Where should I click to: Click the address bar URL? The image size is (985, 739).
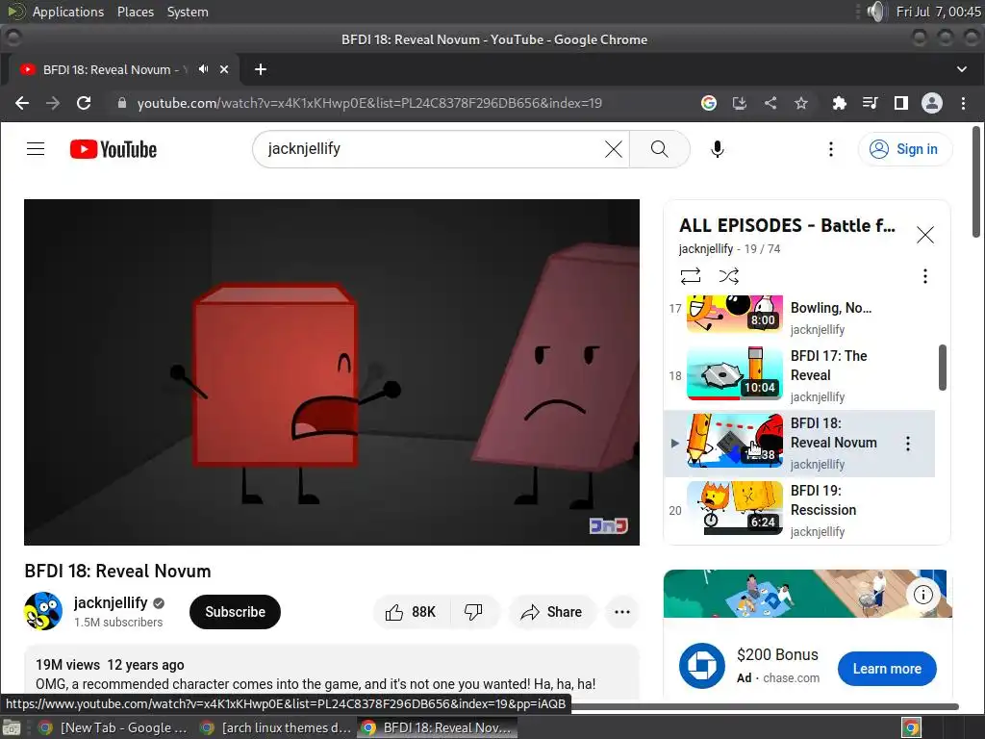point(369,103)
